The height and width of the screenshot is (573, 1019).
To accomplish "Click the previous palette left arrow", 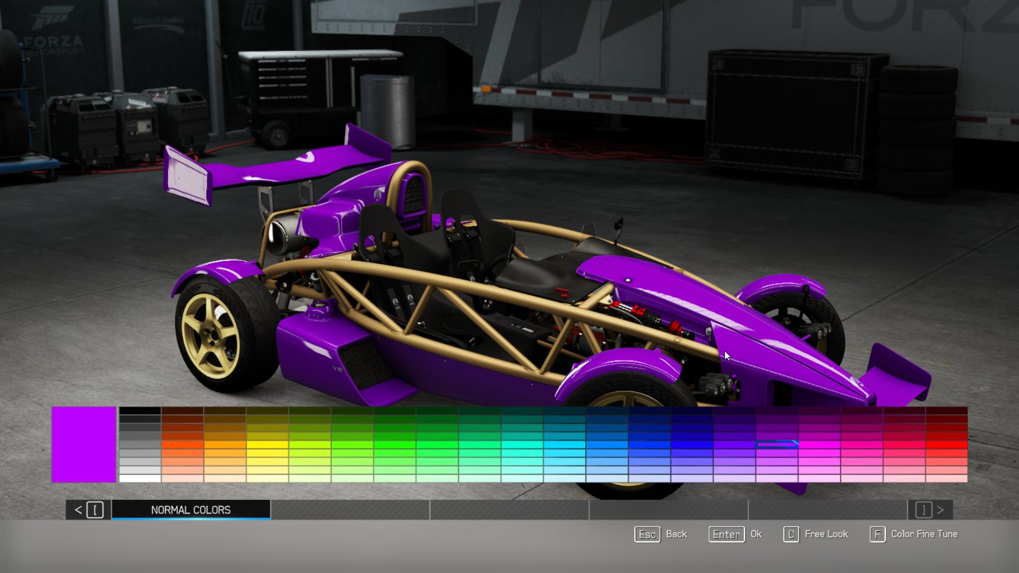I will (78, 510).
